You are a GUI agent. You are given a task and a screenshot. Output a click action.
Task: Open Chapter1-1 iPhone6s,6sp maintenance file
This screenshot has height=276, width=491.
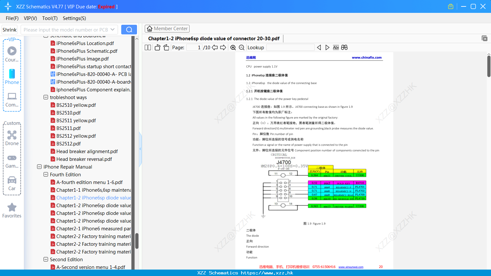point(91,190)
